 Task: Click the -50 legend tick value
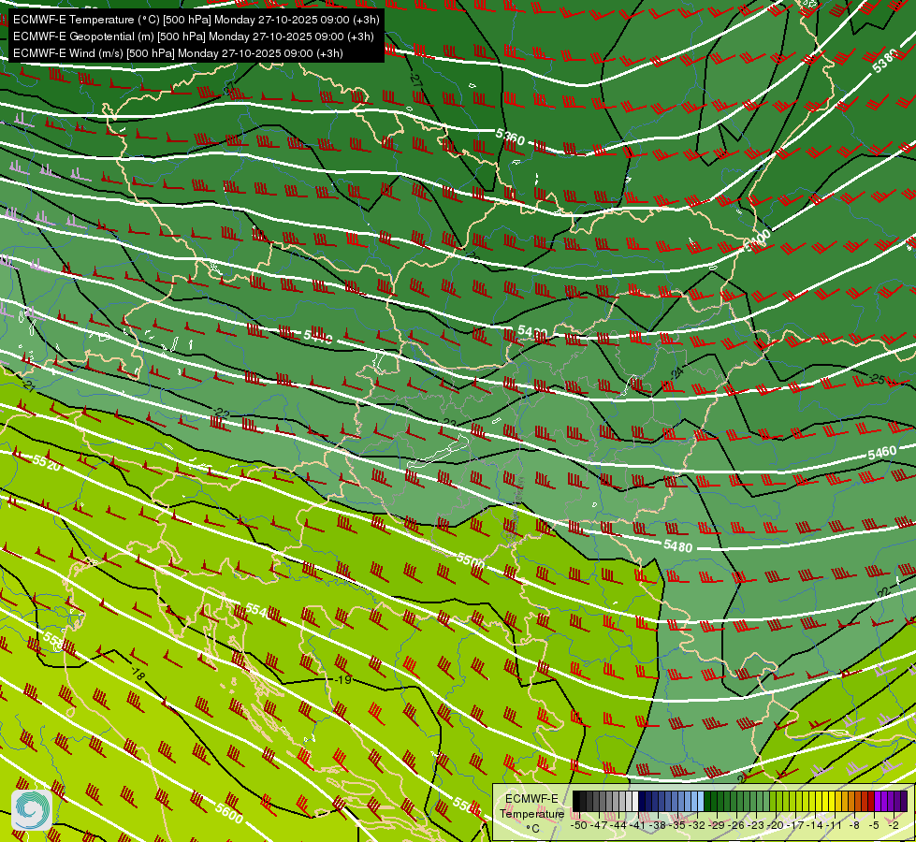[x=579, y=826]
